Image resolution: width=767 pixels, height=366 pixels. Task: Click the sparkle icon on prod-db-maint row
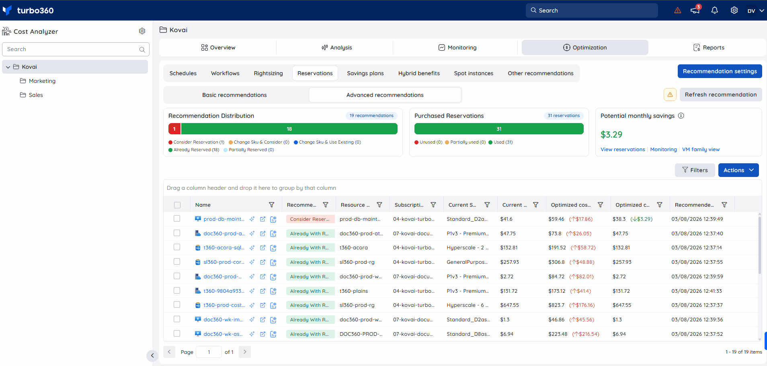pyautogui.click(x=252, y=219)
